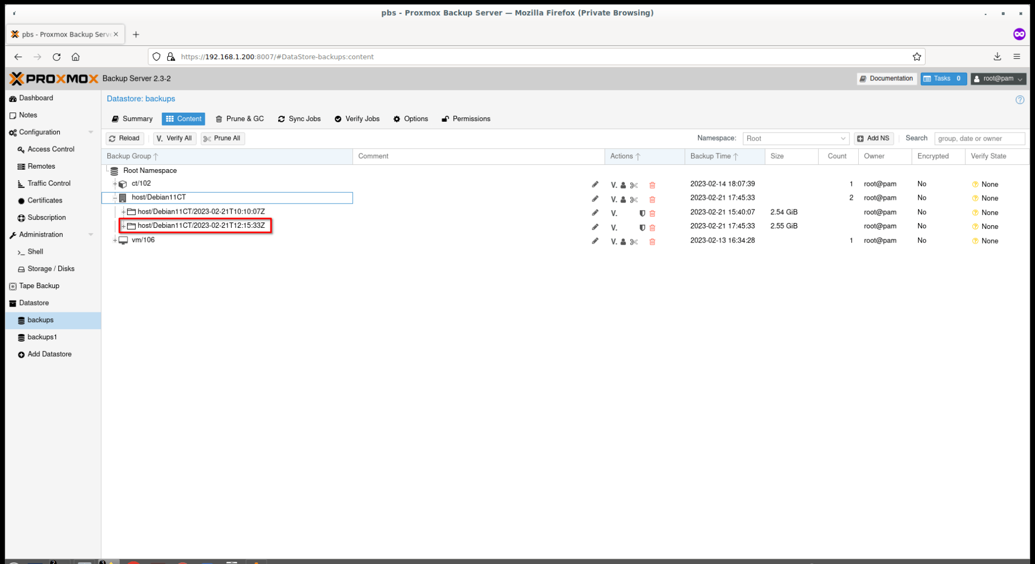Toggle protection for snapshot 2023-02-21T12:15:33Z
This screenshot has width=1035, height=564.
[642, 227]
